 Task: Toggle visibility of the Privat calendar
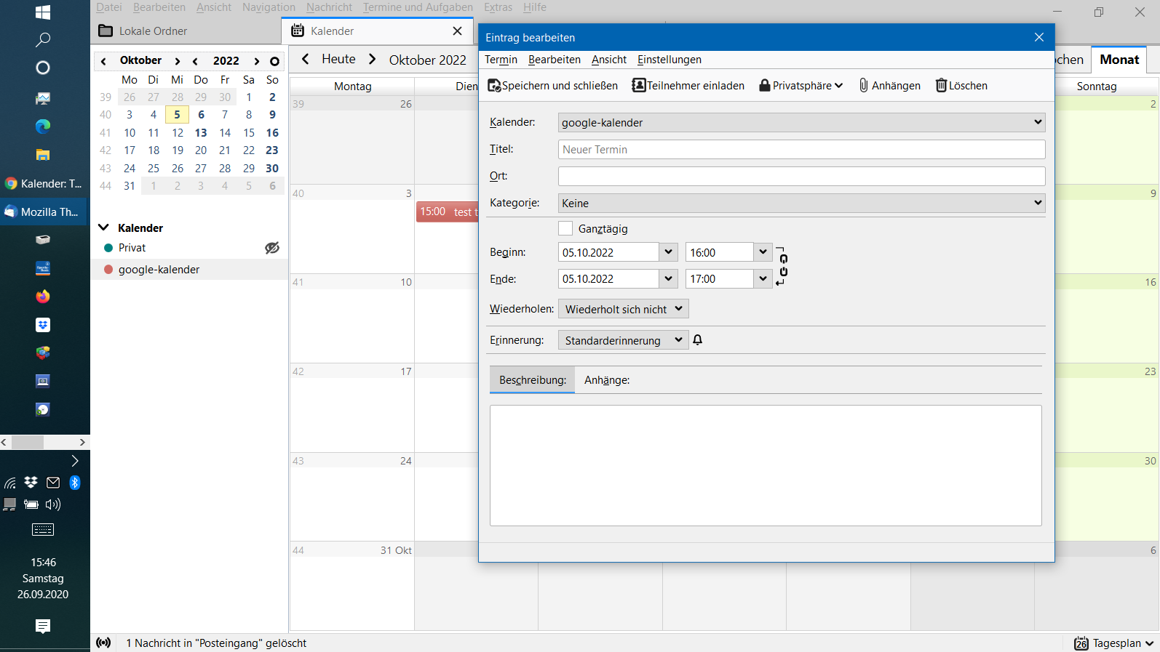click(272, 248)
